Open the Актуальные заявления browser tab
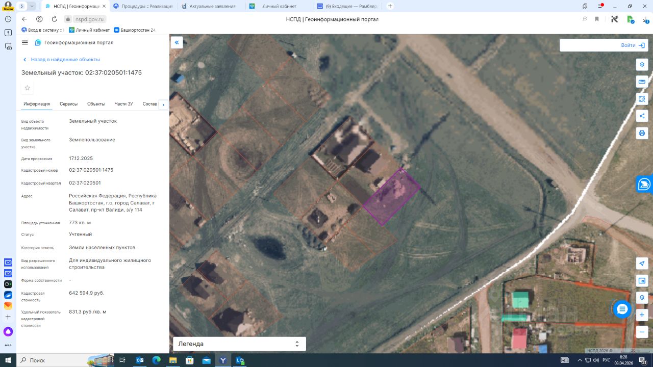The height and width of the screenshot is (367, 653). [211, 6]
